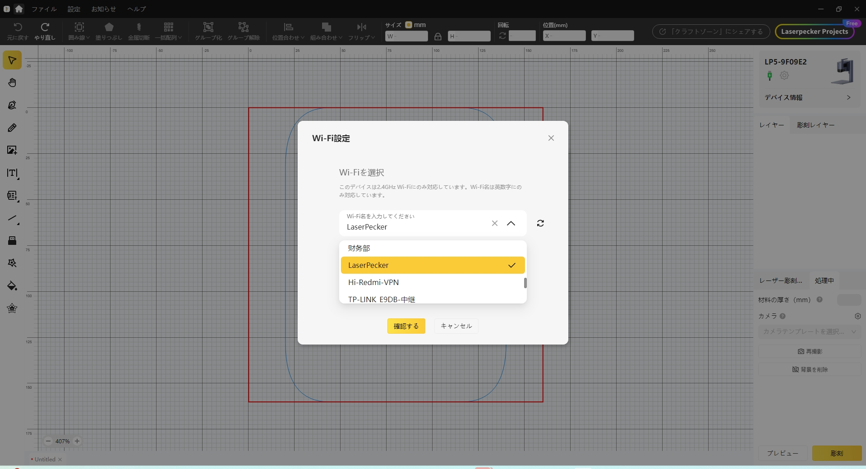The height and width of the screenshot is (469, 866).
Task: Click the group (グループ化) icon
Action: point(208,31)
